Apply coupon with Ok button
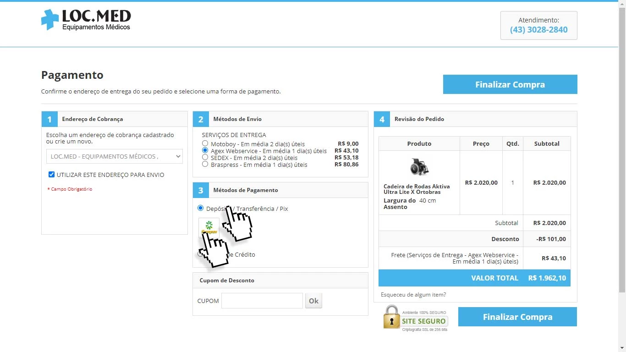 pos(313,301)
